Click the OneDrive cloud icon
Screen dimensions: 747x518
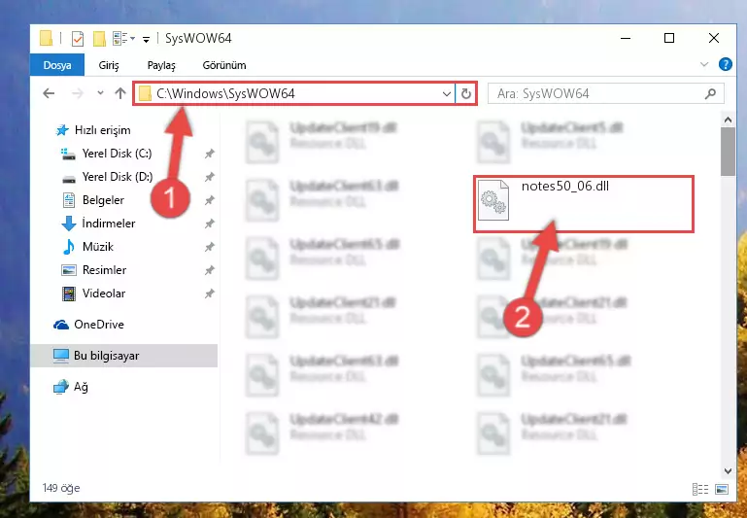pyautogui.click(x=61, y=325)
